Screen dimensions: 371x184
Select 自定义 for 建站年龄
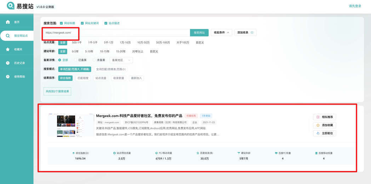(x=154, y=51)
